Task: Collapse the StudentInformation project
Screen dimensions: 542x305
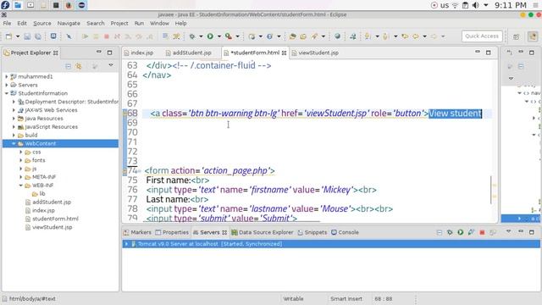Action: [6, 93]
